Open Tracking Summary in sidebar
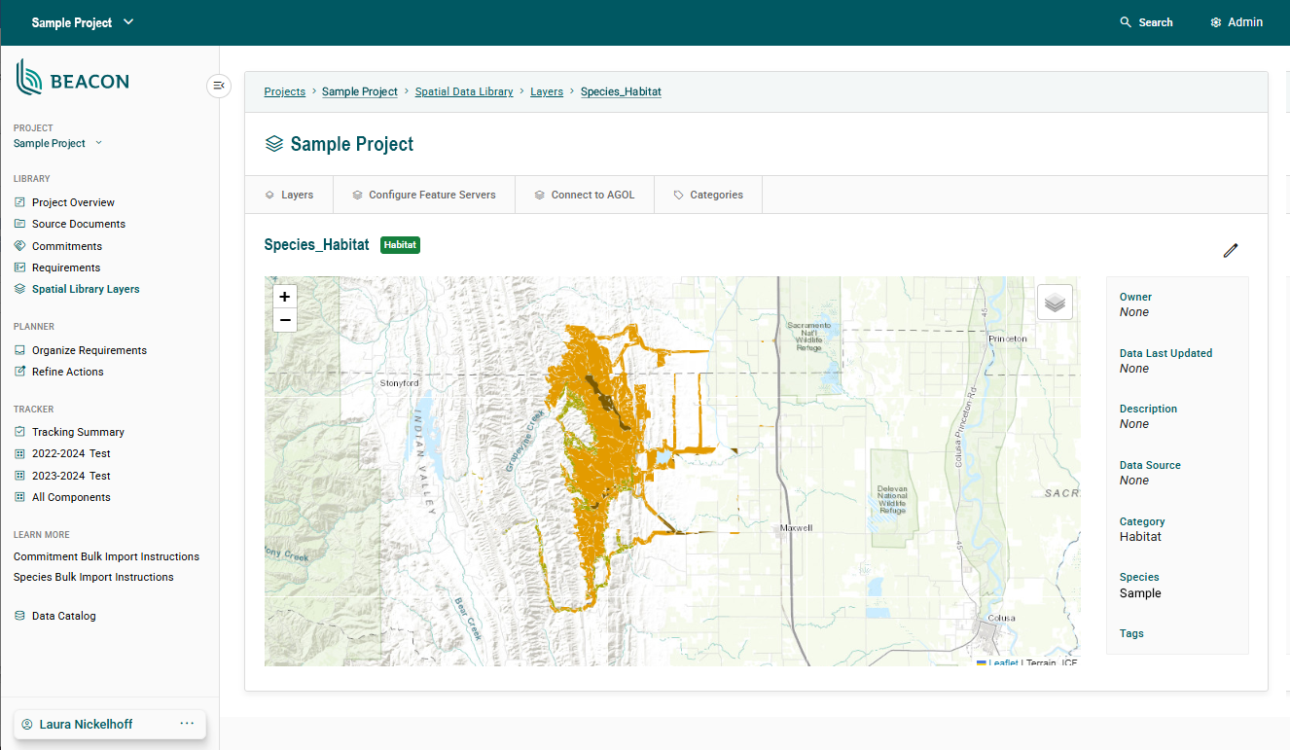This screenshot has height=750, width=1290. coord(78,432)
